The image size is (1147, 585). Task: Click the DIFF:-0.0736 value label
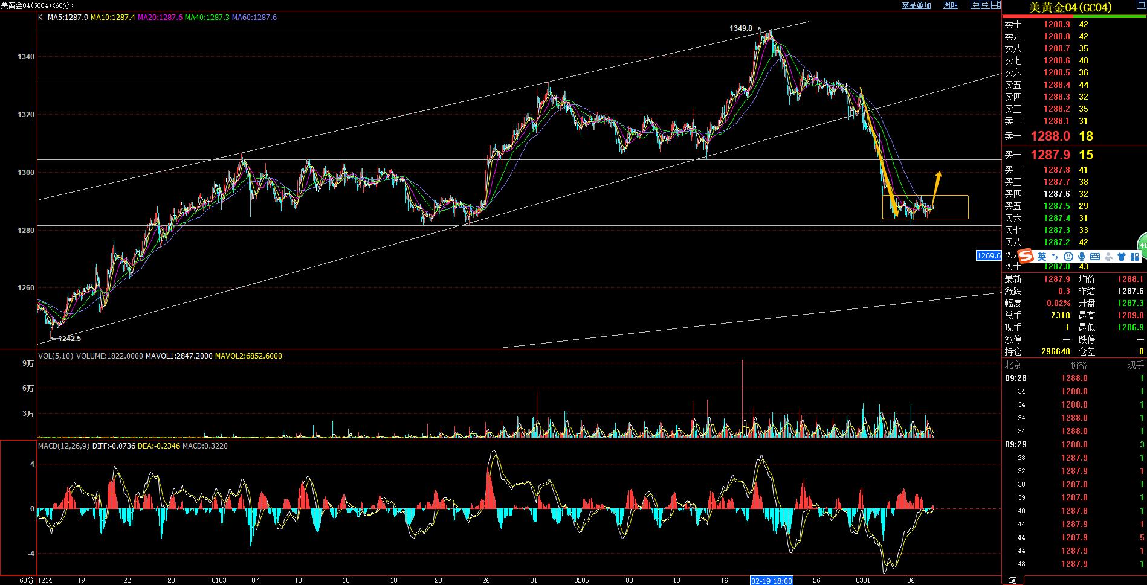114,446
